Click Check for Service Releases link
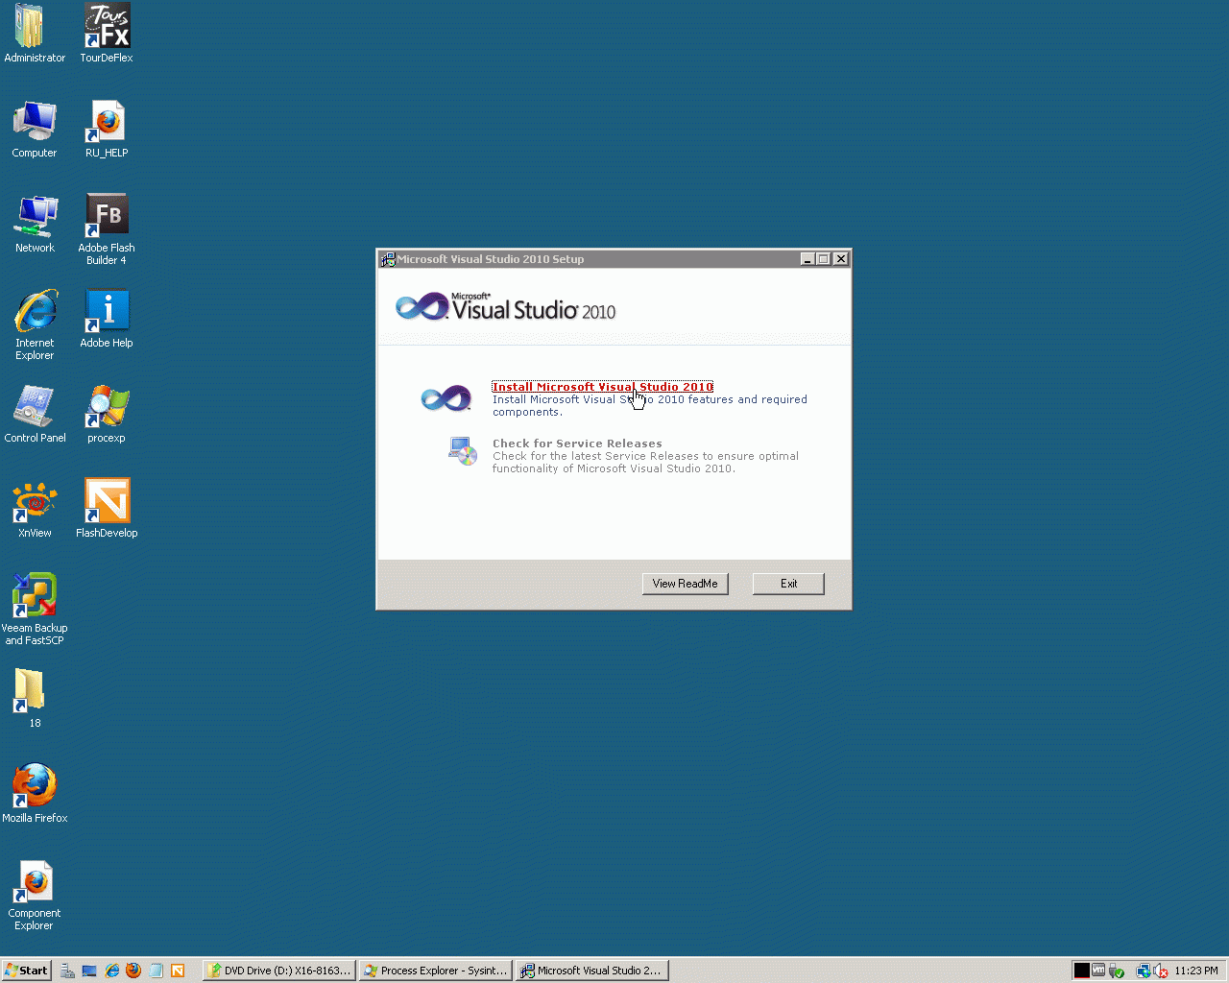The height and width of the screenshot is (983, 1229). 577,444
